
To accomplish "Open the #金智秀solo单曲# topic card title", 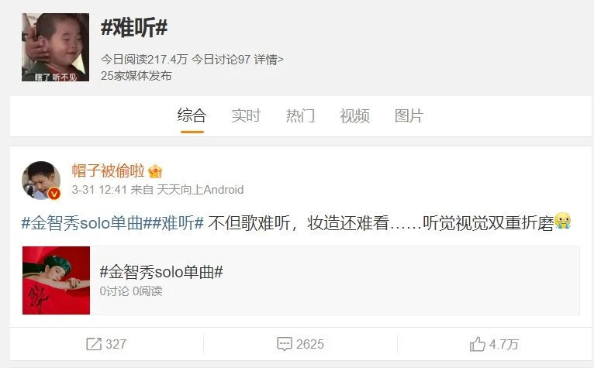I will tap(161, 272).
